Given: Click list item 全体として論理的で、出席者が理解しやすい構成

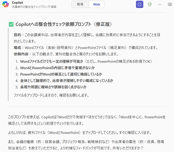Looking at the screenshot, I should tap(66, 81).
